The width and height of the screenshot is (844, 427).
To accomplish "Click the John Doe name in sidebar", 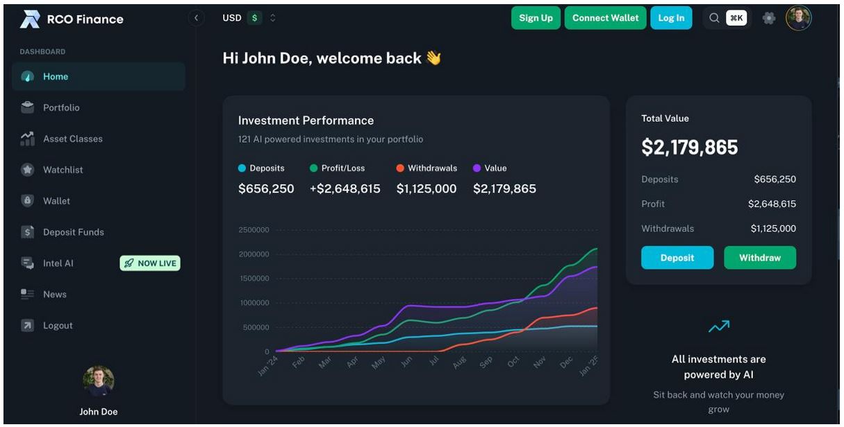I will [99, 412].
